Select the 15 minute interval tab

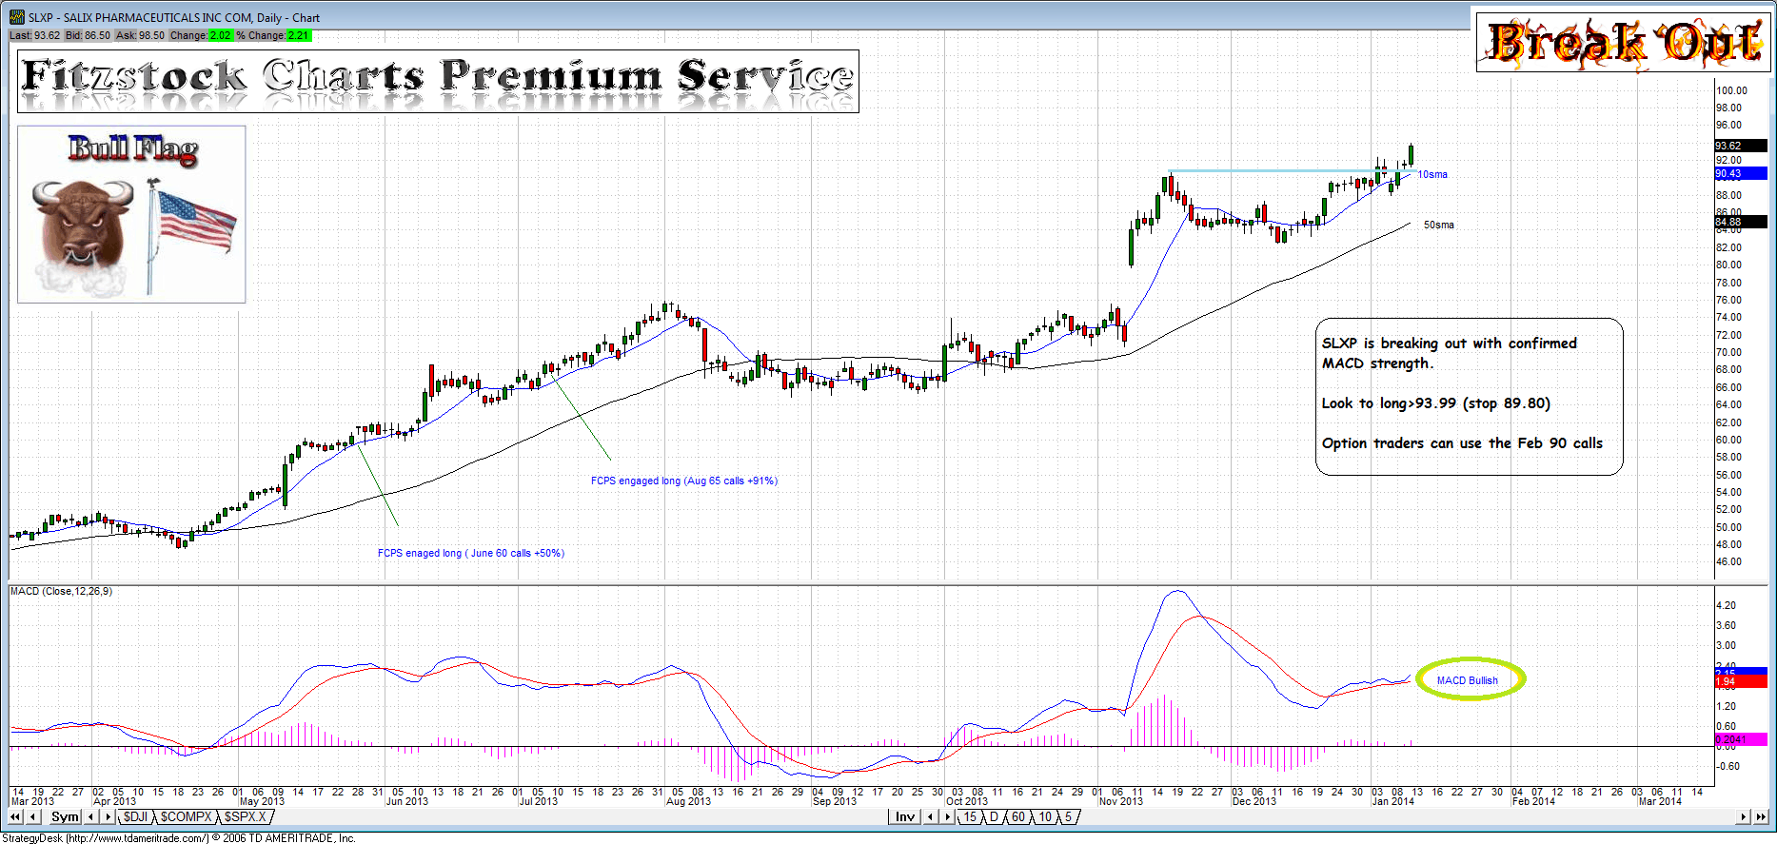(x=969, y=816)
